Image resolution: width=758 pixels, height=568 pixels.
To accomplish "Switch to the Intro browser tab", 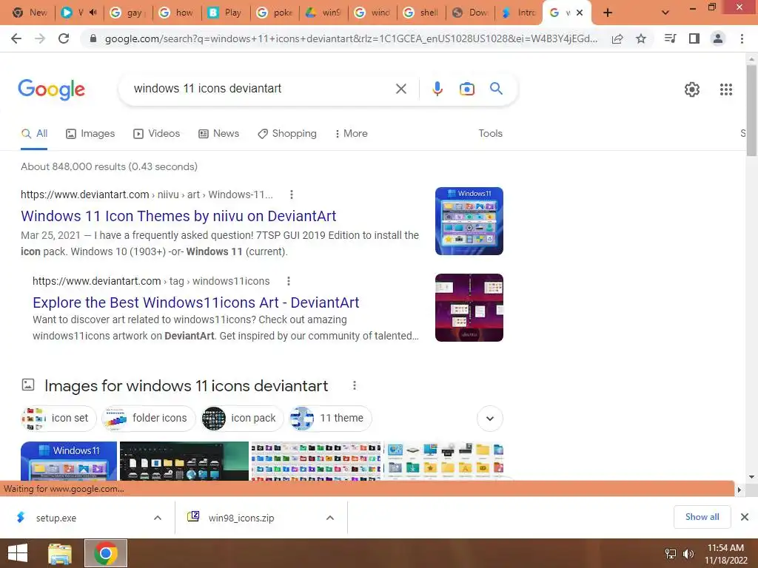I will [x=519, y=13].
